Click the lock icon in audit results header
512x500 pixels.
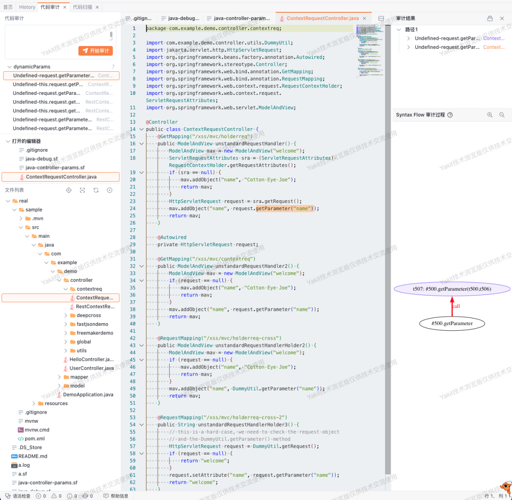tap(490, 19)
